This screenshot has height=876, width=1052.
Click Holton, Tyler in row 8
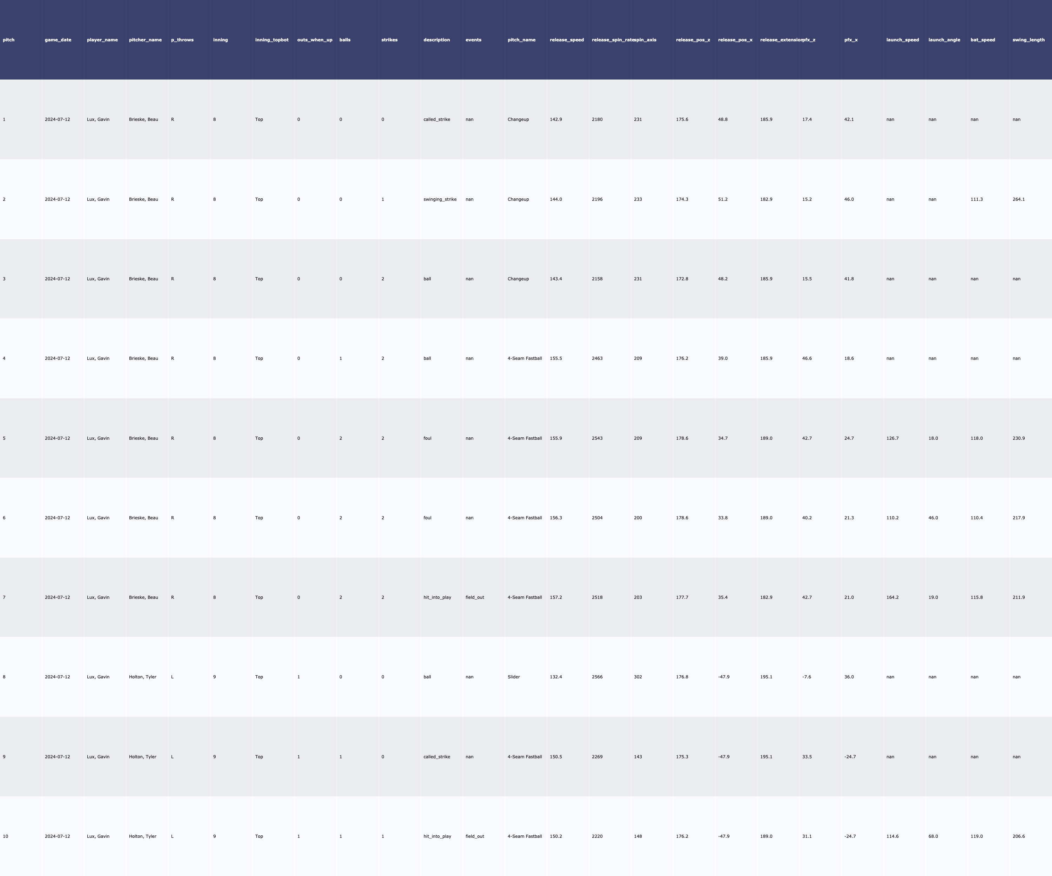[x=142, y=677]
